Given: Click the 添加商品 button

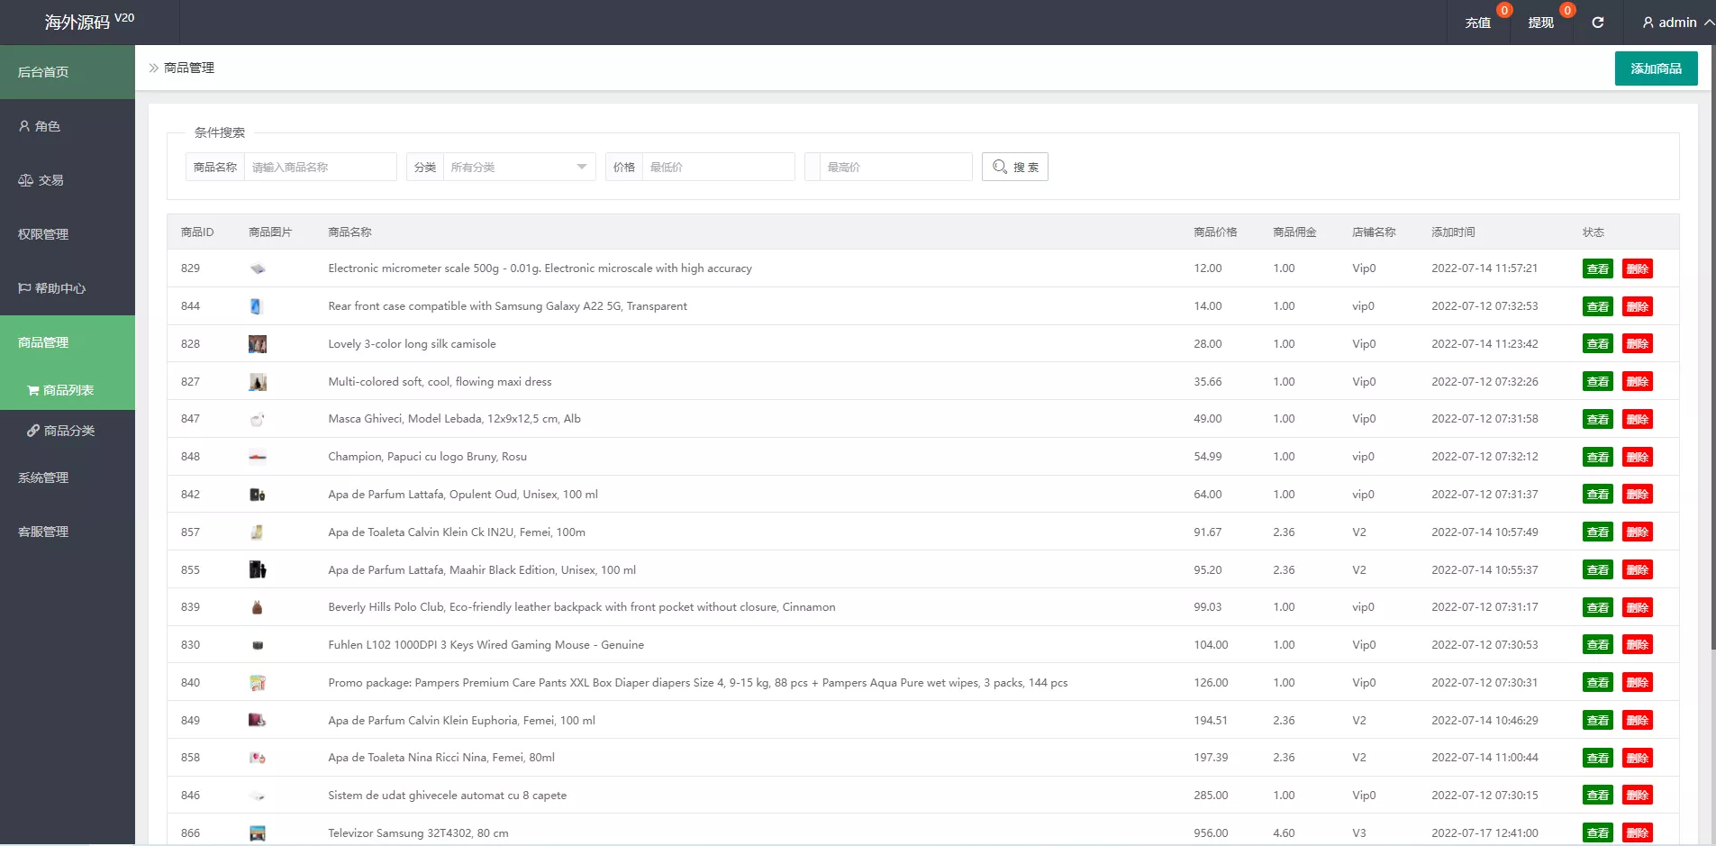Looking at the screenshot, I should point(1656,68).
